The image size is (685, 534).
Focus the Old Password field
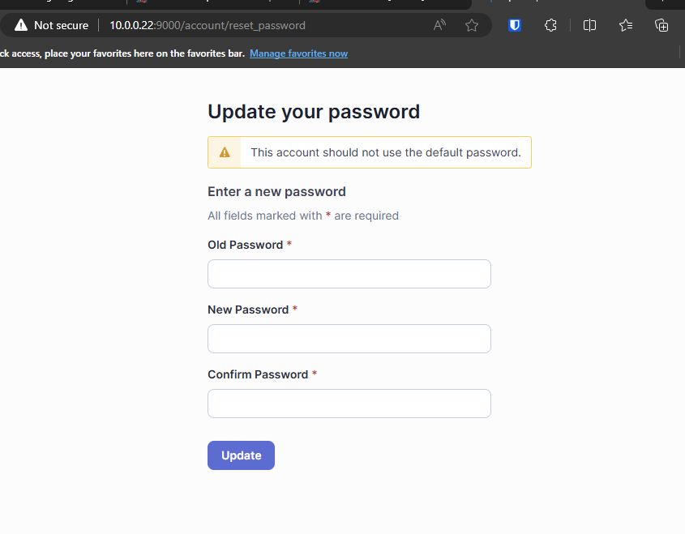(x=349, y=274)
